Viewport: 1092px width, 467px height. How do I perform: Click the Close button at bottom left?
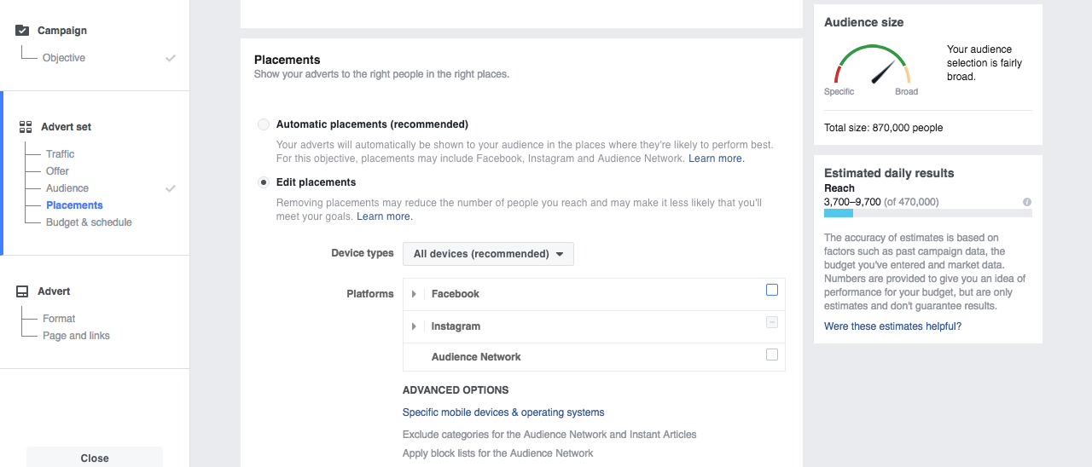(95, 458)
